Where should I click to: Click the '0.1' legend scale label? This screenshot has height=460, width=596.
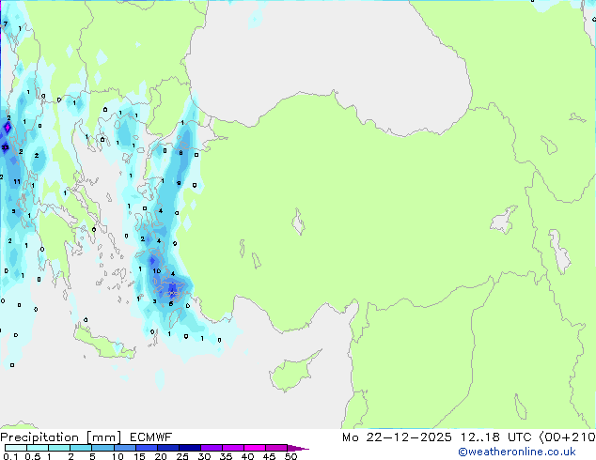click(x=11, y=456)
